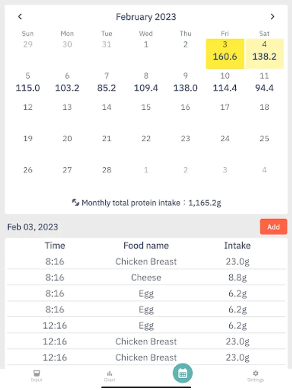292x390 pixels.
Task: Select February 5 showing 115.0
Action: click(x=28, y=82)
